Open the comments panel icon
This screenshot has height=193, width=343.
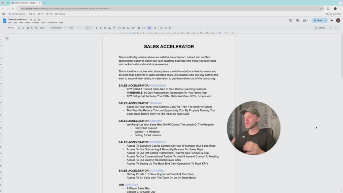[x=297, y=20]
